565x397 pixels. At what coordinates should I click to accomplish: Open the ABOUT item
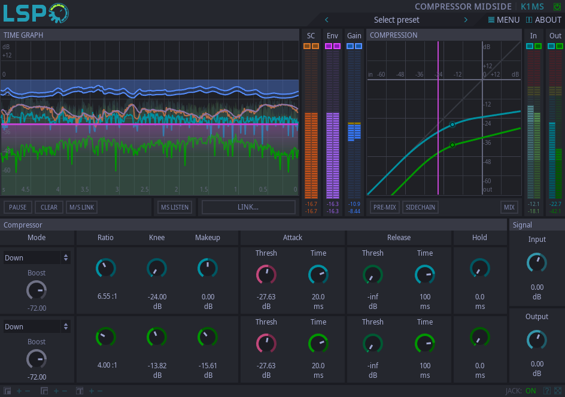tap(543, 20)
